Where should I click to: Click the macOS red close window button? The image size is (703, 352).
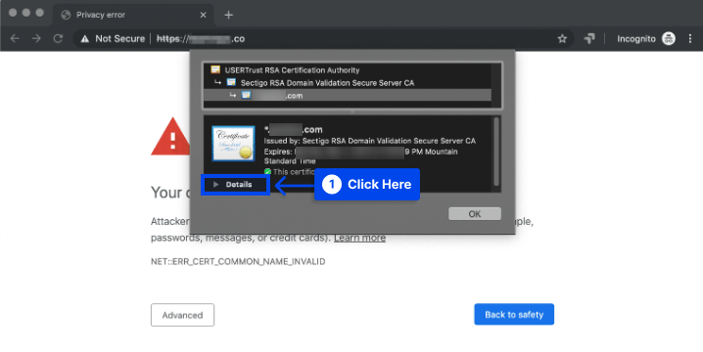click(x=13, y=13)
